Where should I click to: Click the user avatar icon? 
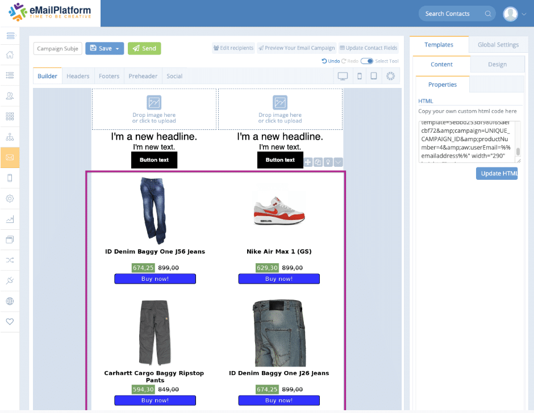[x=510, y=14]
